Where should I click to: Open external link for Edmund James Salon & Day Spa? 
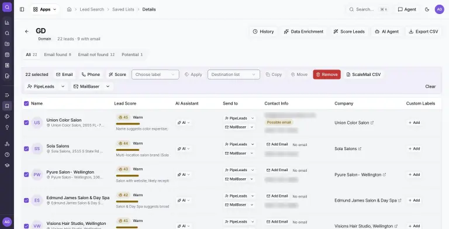point(399,200)
